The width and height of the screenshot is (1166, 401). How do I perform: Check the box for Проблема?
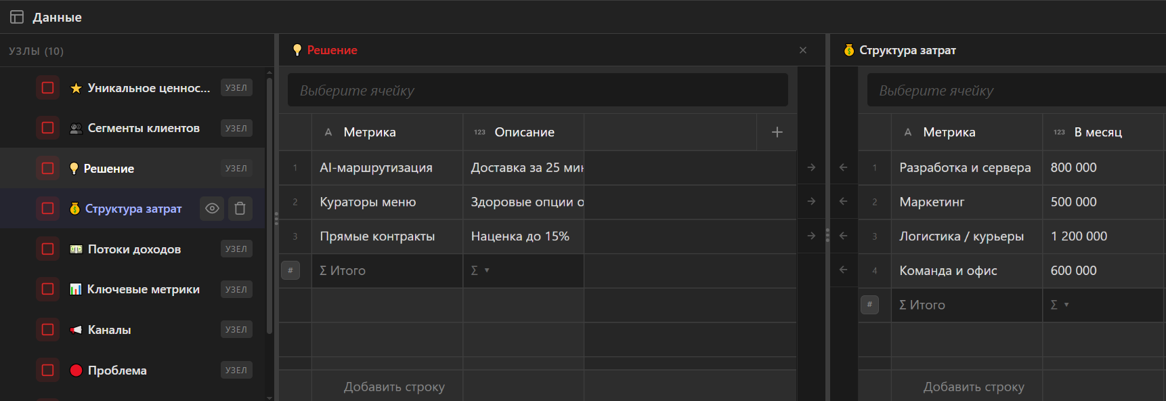point(47,370)
